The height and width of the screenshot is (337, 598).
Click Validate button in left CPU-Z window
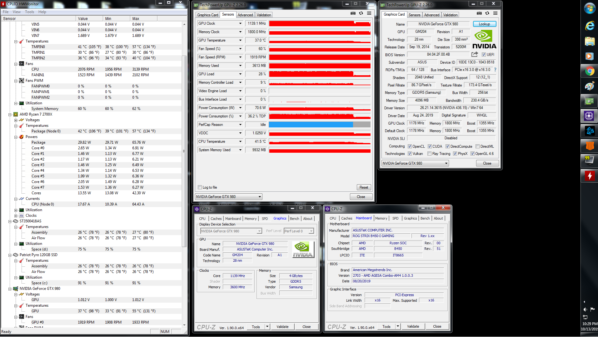pyautogui.click(x=282, y=327)
